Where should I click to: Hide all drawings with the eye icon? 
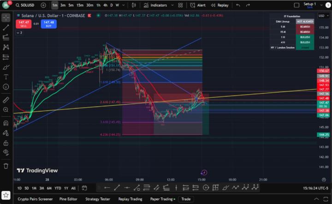click(6, 152)
